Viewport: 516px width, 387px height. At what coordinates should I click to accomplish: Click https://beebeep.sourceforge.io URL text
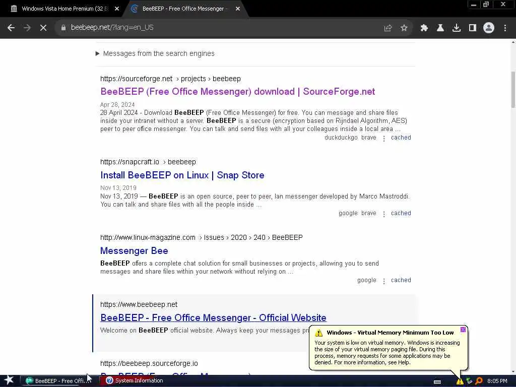(149, 363)
